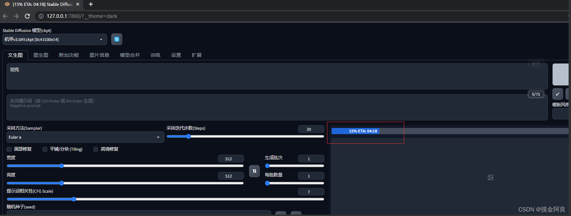Swap width and height values
The width and height of the screenshot is (571, 216).
[x=254, y=171]
